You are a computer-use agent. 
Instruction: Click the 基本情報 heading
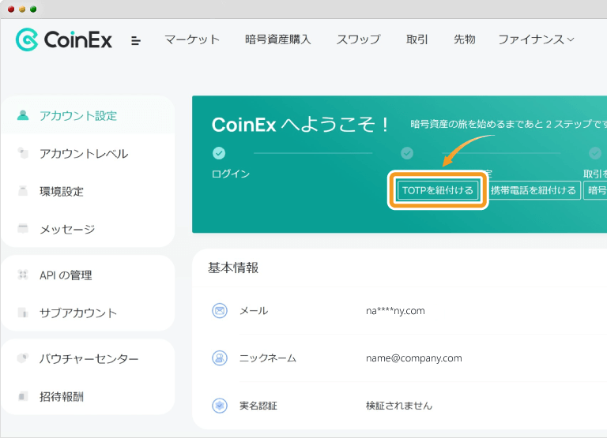click(233, 268)
